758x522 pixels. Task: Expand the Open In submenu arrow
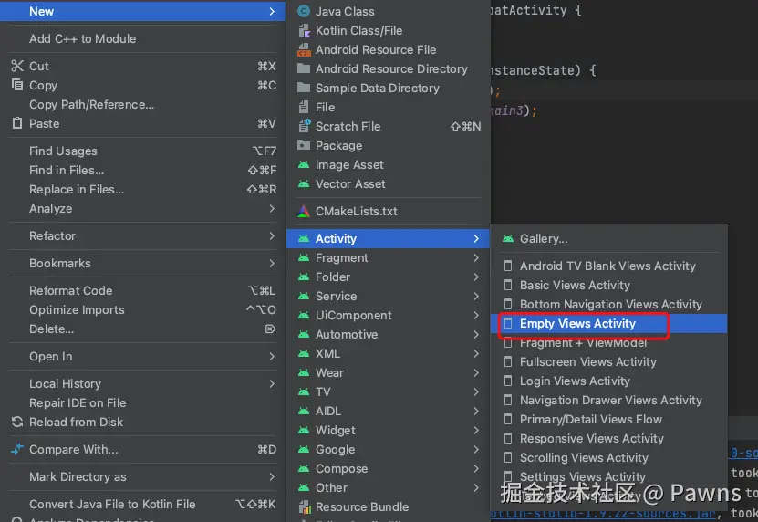tap(272, 357)
